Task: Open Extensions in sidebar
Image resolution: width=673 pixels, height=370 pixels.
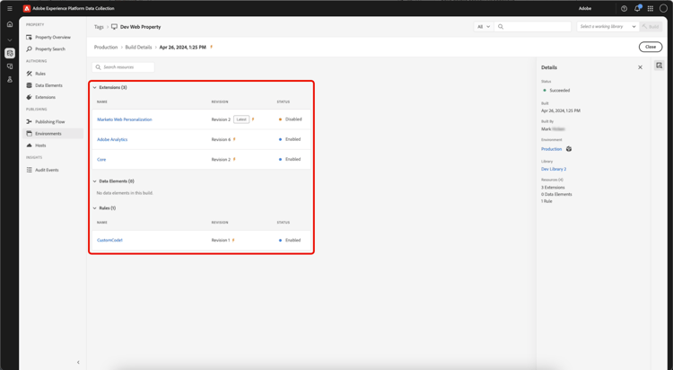Action: pos(45,97)
